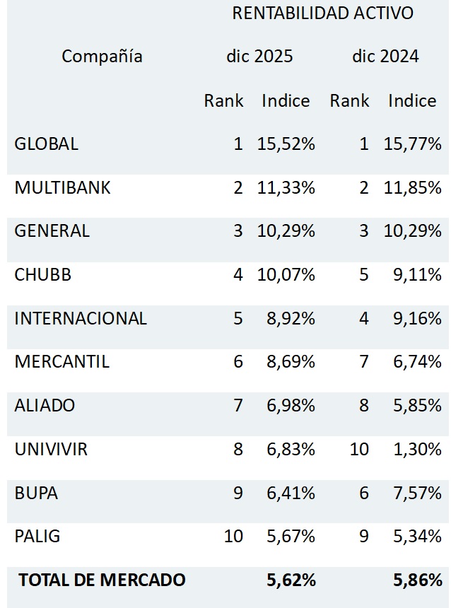Image resolution: width=451 pixels, height=608 pixels.
Task: Select the INTERNACIONAL company name
Action: (81, 319)
